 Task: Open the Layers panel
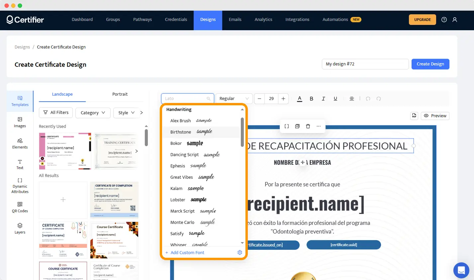20,229
